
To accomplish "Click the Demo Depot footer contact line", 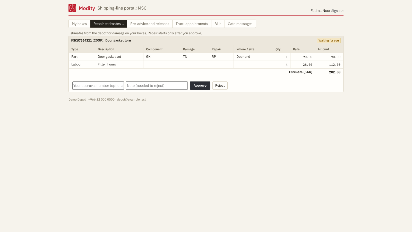I will tap(107, 100).
